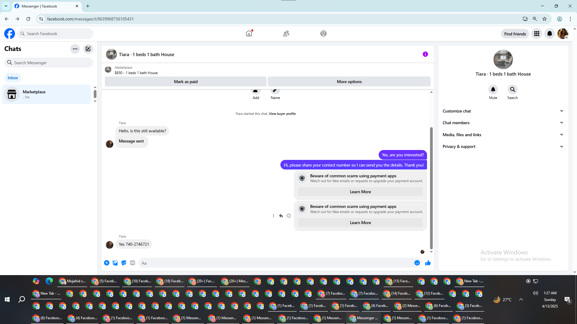Click Find friends button
This screenshot has height=324, width=577.
[x=515, y=34]
